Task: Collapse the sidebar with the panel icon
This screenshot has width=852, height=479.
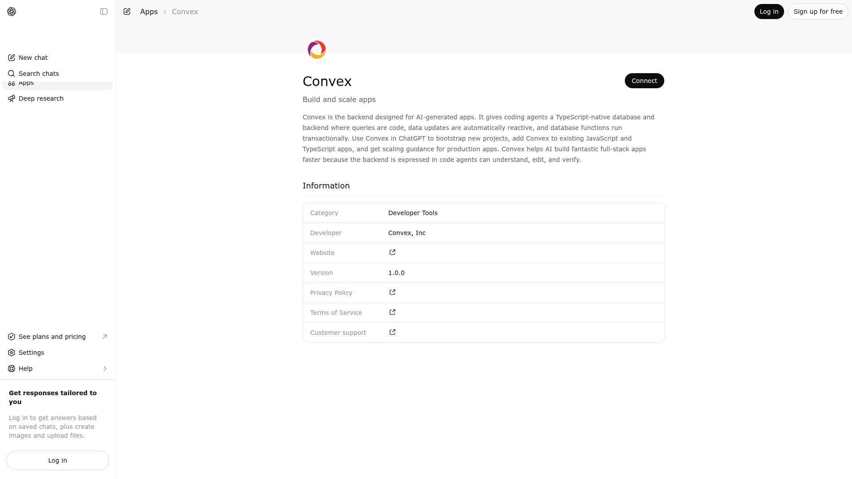Action: coord(104,12)
